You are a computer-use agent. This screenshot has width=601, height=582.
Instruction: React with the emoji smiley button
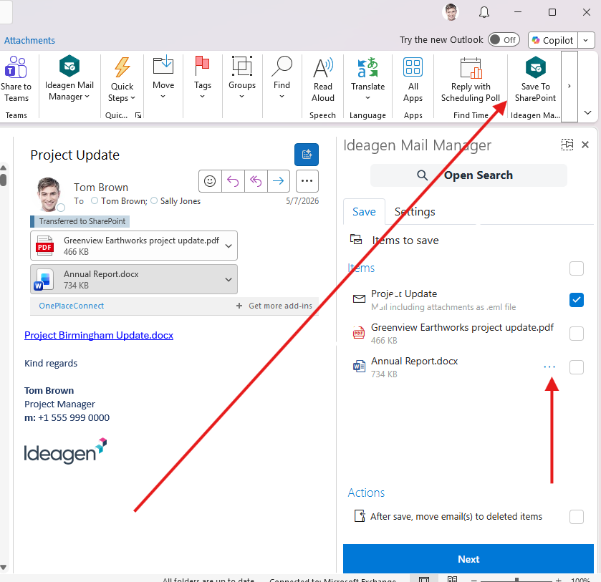(210, 181)
